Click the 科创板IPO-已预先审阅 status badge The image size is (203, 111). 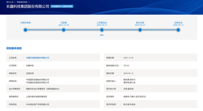click(x=62, y=6)
